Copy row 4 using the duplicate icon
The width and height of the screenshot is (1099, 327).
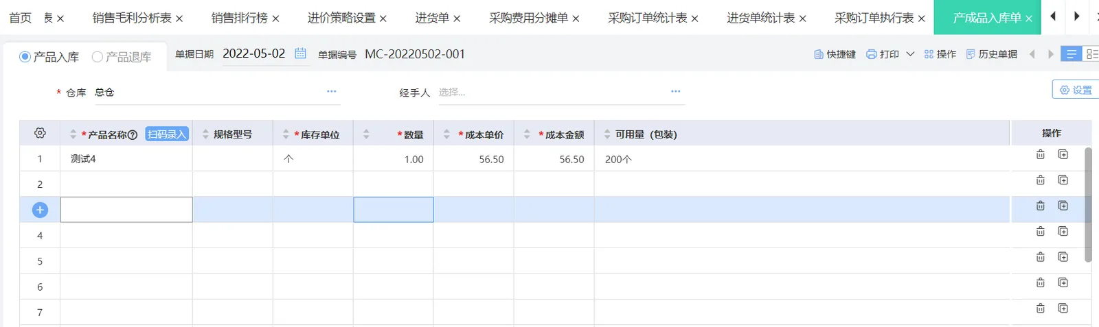point(1063,231)
